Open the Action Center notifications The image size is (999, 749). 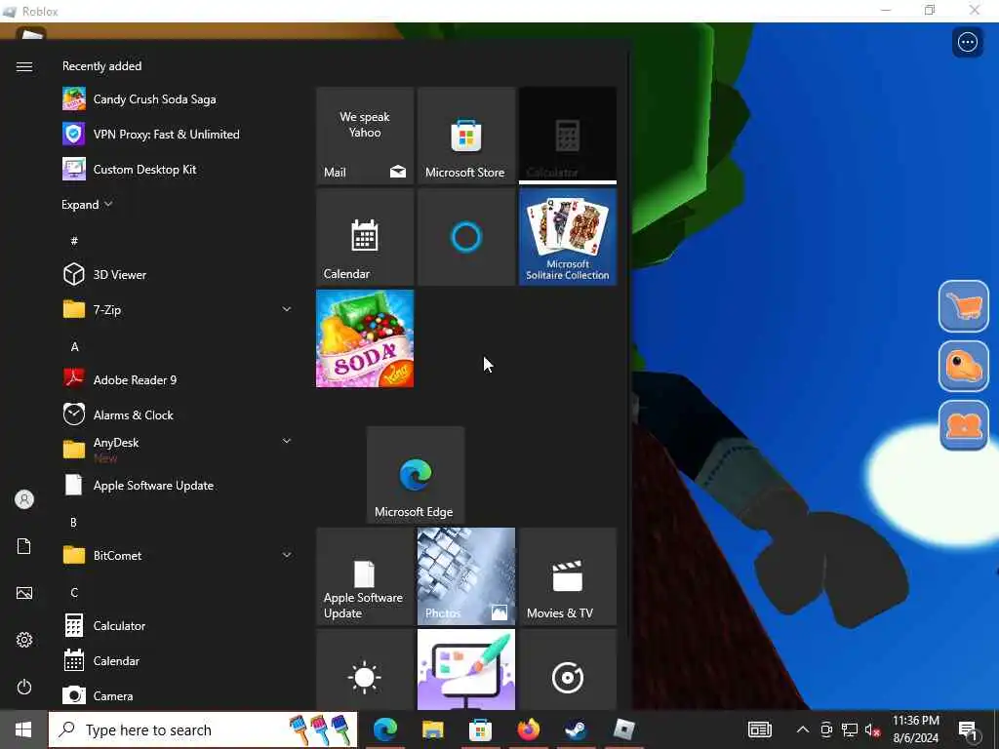pyautogui.click(x=968, y=730)
